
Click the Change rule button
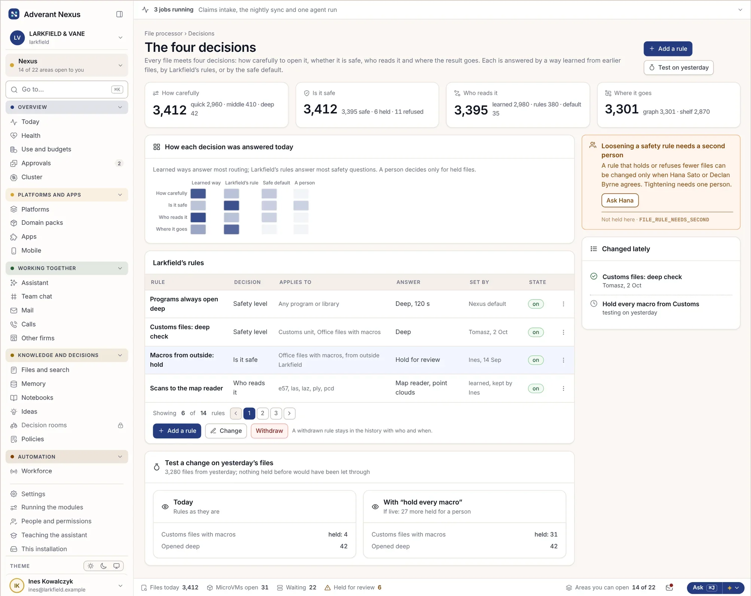226,431
